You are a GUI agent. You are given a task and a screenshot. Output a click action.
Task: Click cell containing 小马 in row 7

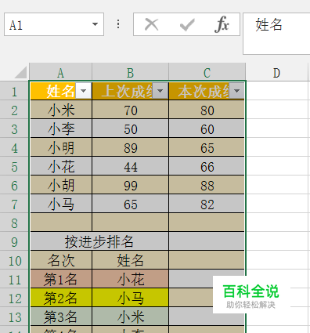click(61, 205)
